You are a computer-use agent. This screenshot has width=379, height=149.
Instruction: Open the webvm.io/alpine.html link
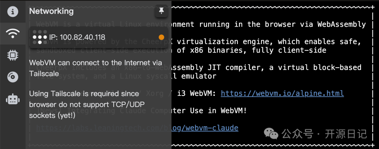click(x=282, y=93)
